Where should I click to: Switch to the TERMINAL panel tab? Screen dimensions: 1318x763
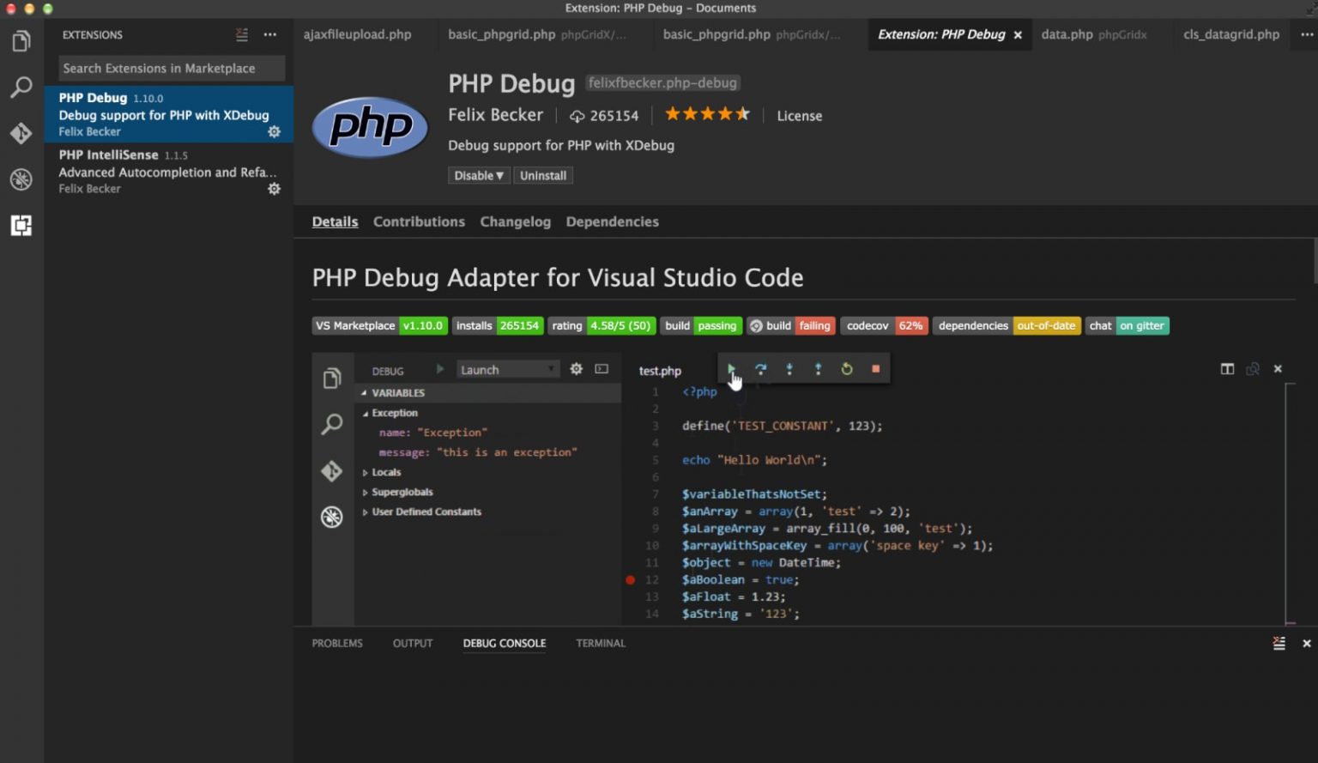click(601, 643)
